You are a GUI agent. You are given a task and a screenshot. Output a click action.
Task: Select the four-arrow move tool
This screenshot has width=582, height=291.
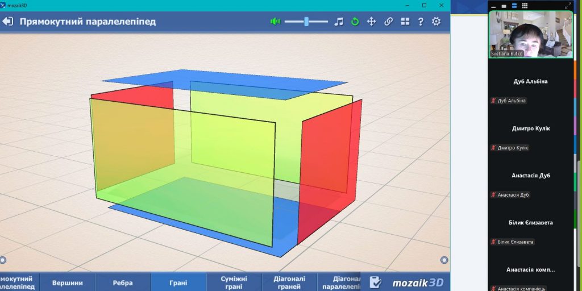372,22
